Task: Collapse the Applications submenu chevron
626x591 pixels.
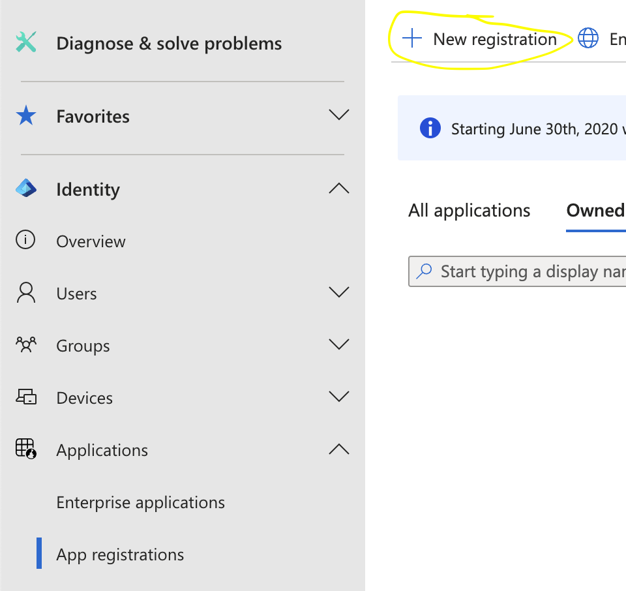Action: (x=339, y=449)
